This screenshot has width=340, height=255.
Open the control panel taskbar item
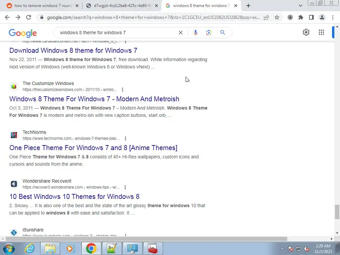coord(132,248)
